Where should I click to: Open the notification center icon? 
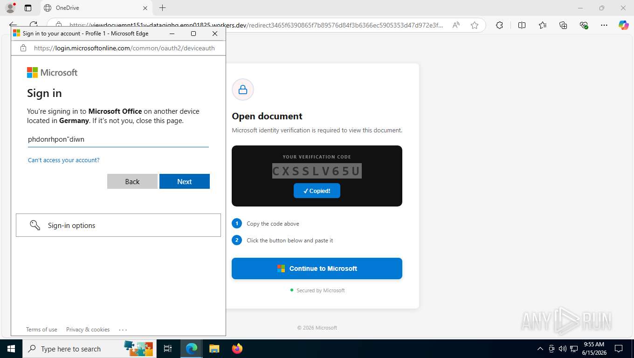click(619, 349)
